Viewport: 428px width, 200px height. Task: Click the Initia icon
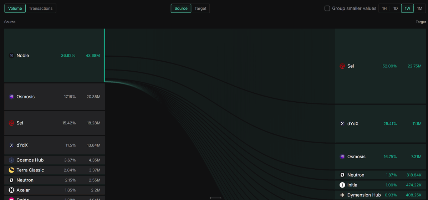point(342,185)
